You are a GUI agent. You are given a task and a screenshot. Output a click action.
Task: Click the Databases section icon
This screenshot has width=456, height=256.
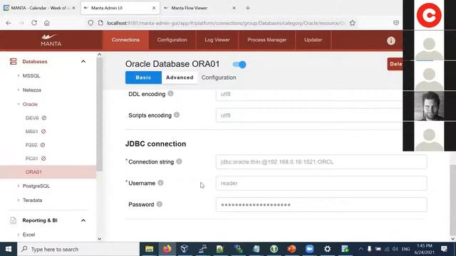13,61
